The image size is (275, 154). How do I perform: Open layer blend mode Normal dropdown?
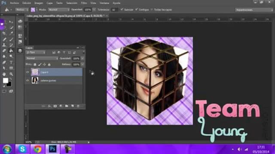tap(42, 58)
